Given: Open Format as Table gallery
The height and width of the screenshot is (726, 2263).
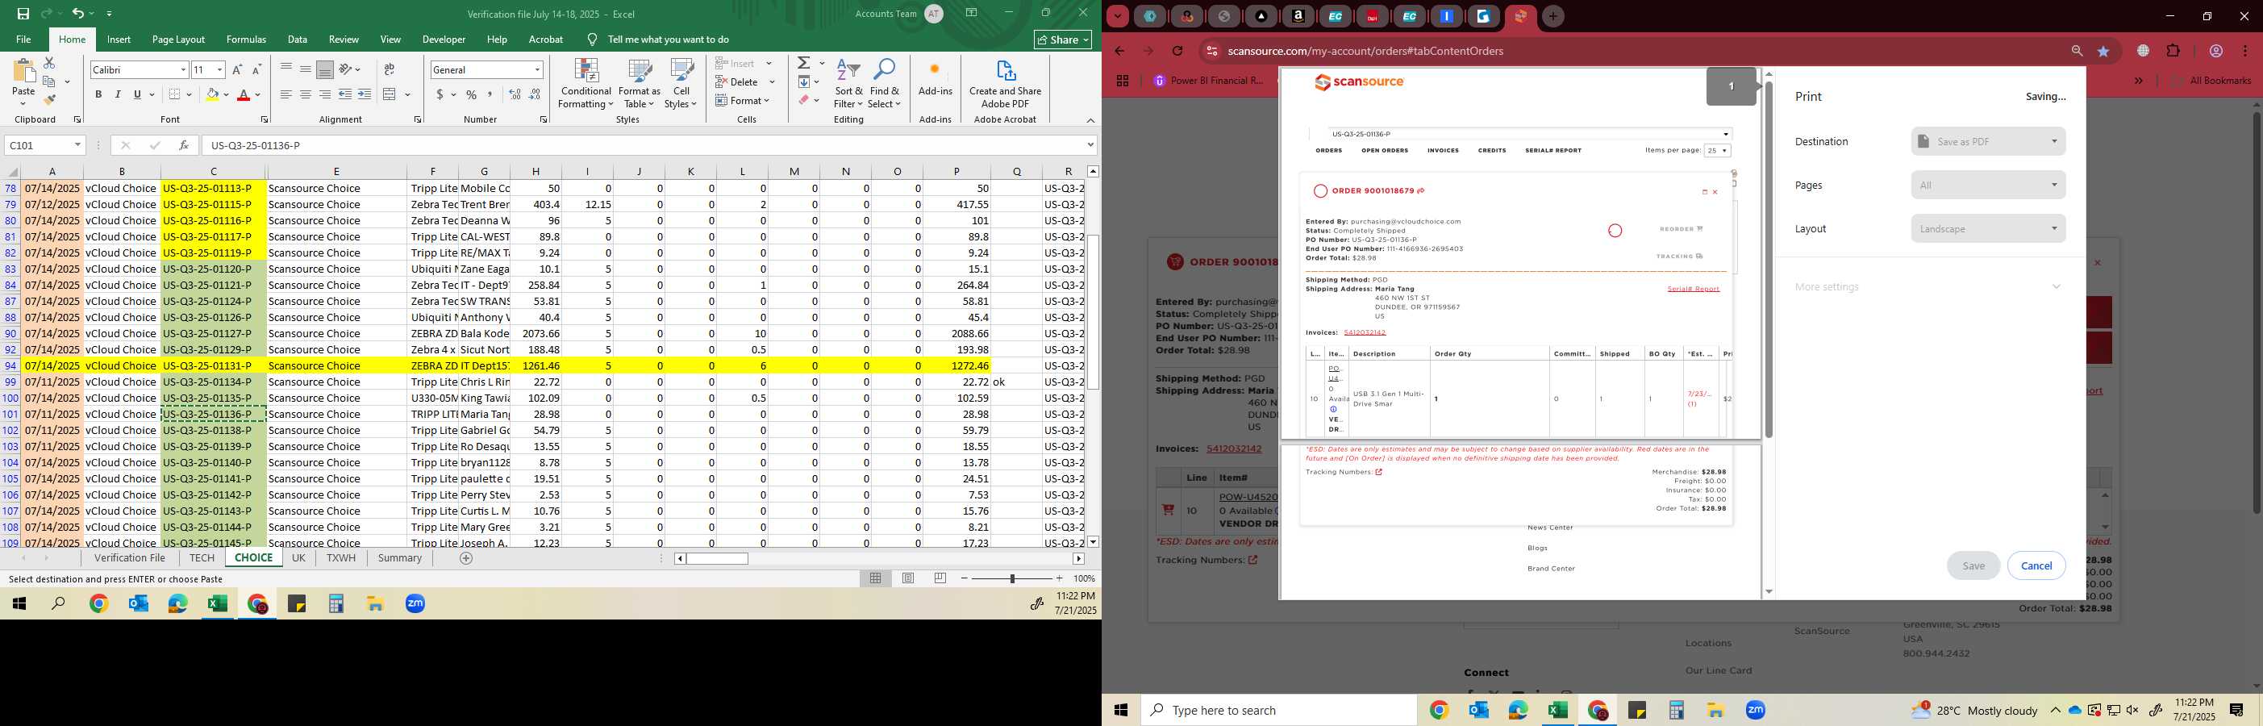Looking at the screenshot, I should click(x=640, y=84).
